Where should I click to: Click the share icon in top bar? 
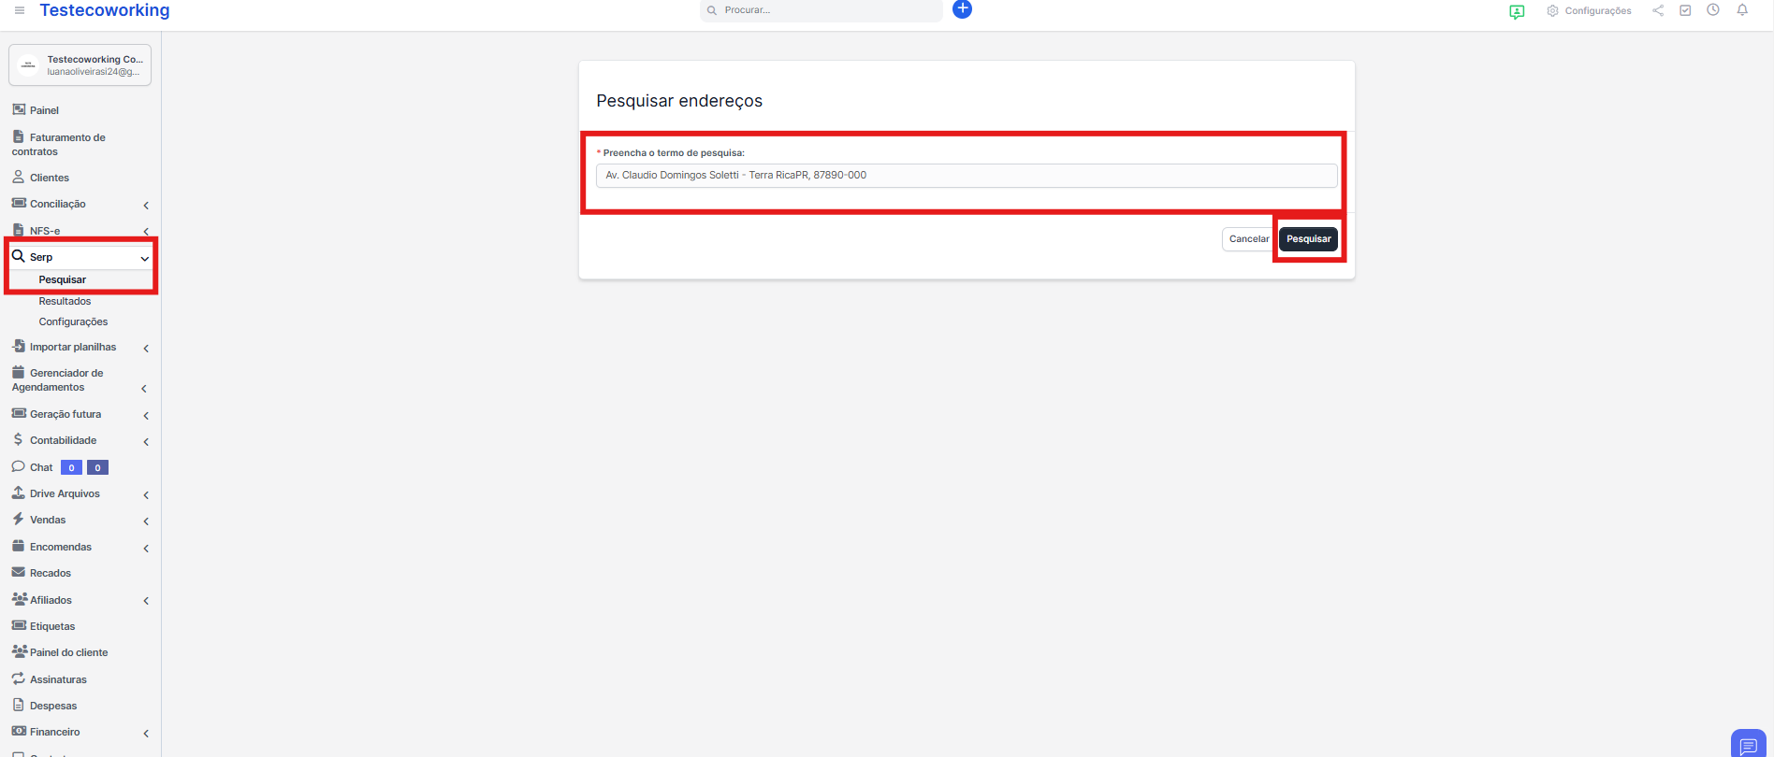pyautogui.click(x=1658, y=10)
